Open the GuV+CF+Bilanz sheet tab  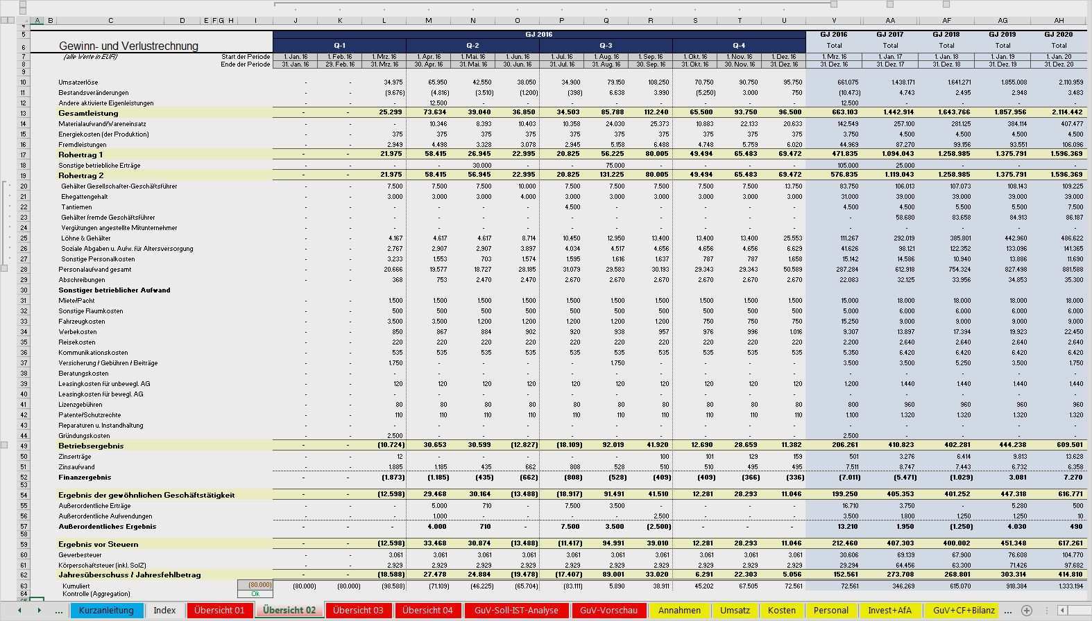pyautogui.click(x=962, y=611)
